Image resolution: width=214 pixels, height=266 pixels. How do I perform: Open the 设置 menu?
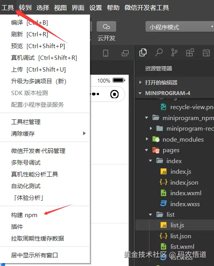pos(95,8)
